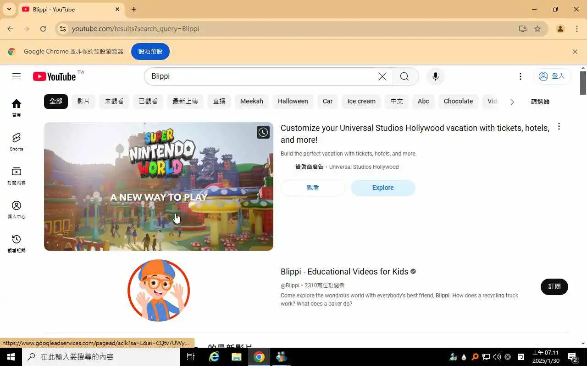This screenshot has height=366, width=587.
Task: Close the Blippi - YouTube tab
Action: (x=117, y=9)
